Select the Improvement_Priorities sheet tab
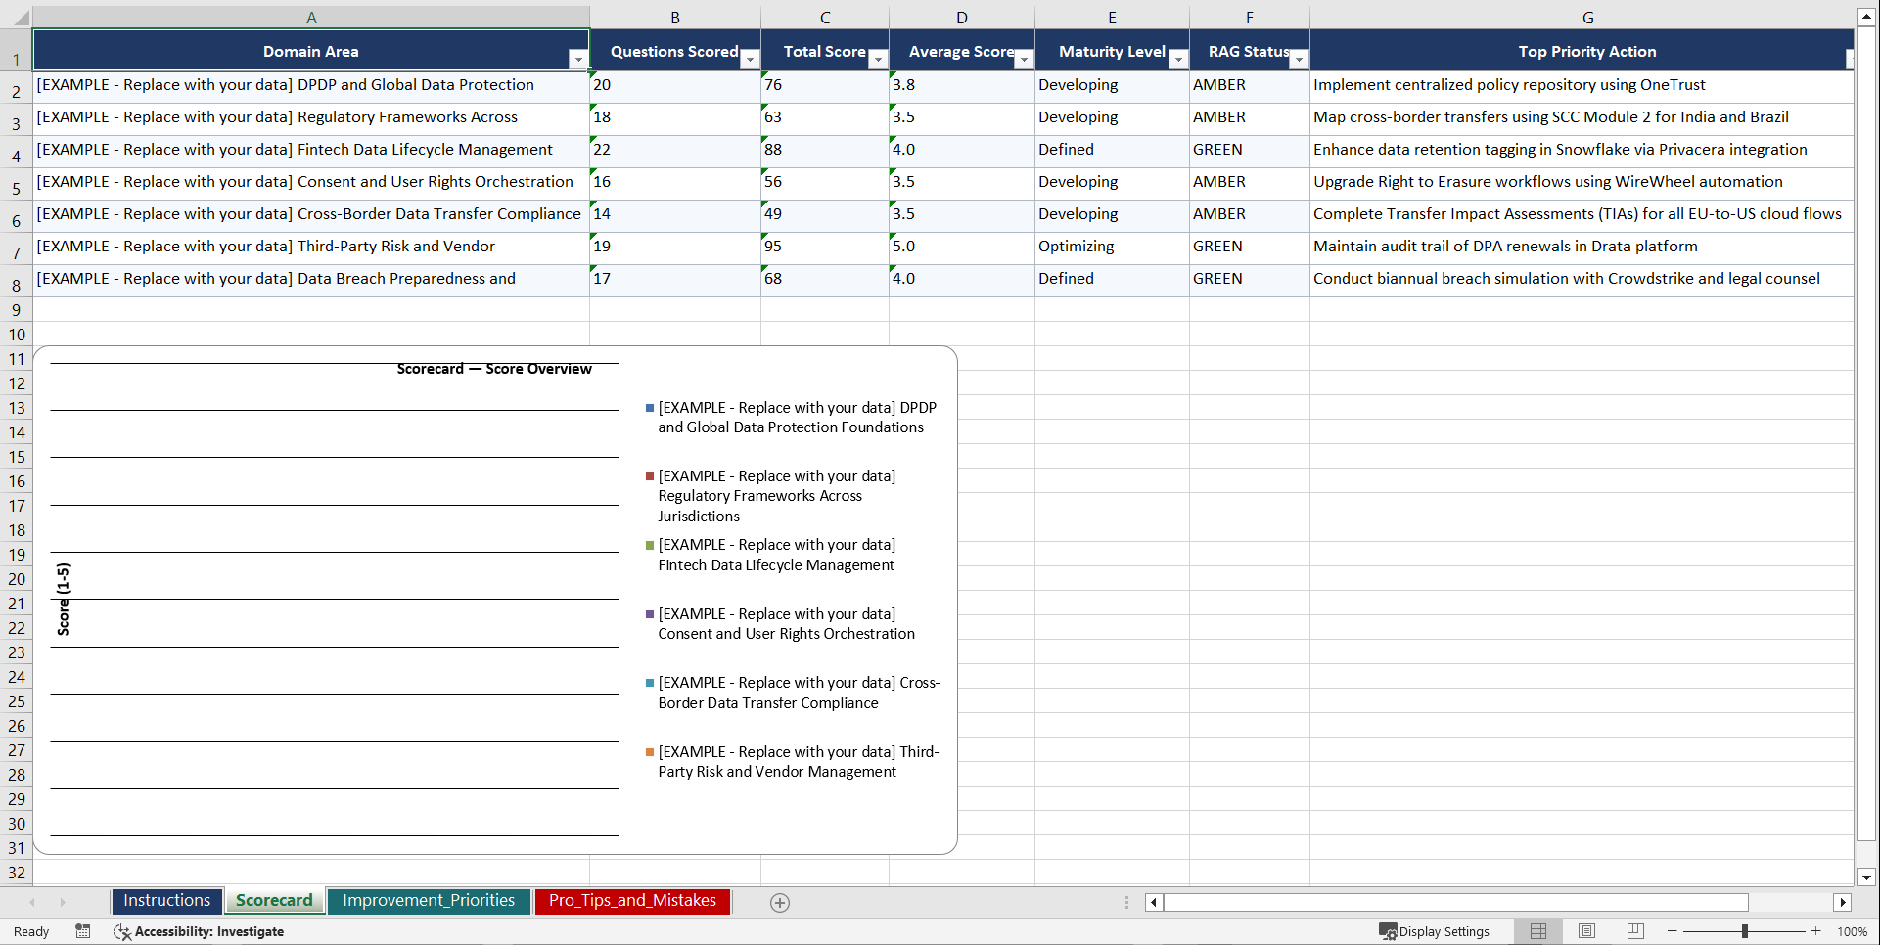 [429, 900]
